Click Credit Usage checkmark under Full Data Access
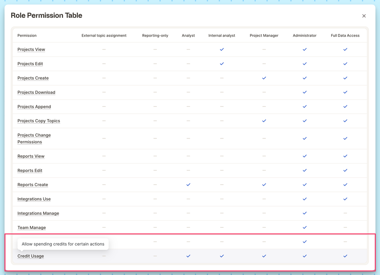 click(x=345, y=256)
